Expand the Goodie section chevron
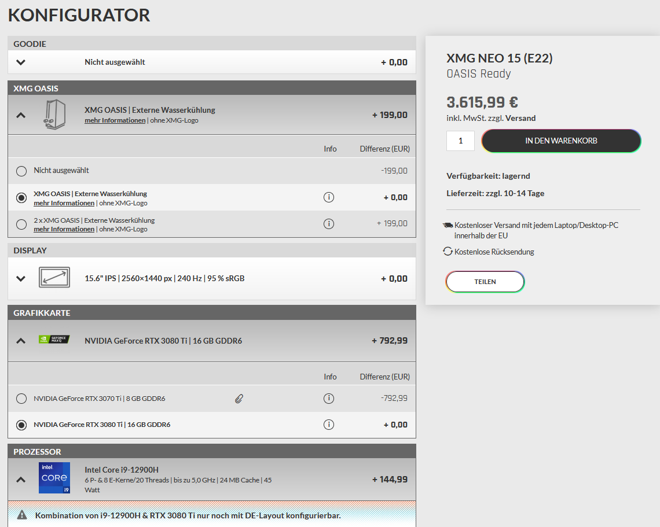Viewport: 660px width, 527px height. click(x=21, y=62)
